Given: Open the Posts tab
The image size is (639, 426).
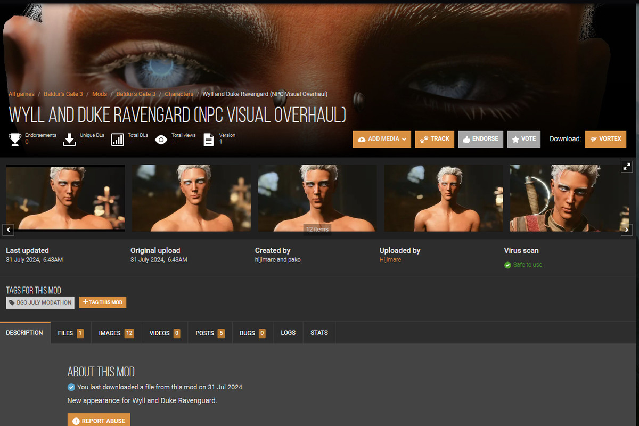Looking at the screenshot, I should (x=210, y=333).
